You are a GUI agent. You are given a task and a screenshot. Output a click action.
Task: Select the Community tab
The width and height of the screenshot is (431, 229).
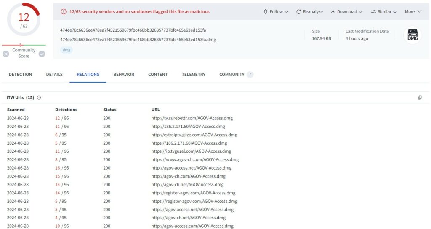(231, 75)
